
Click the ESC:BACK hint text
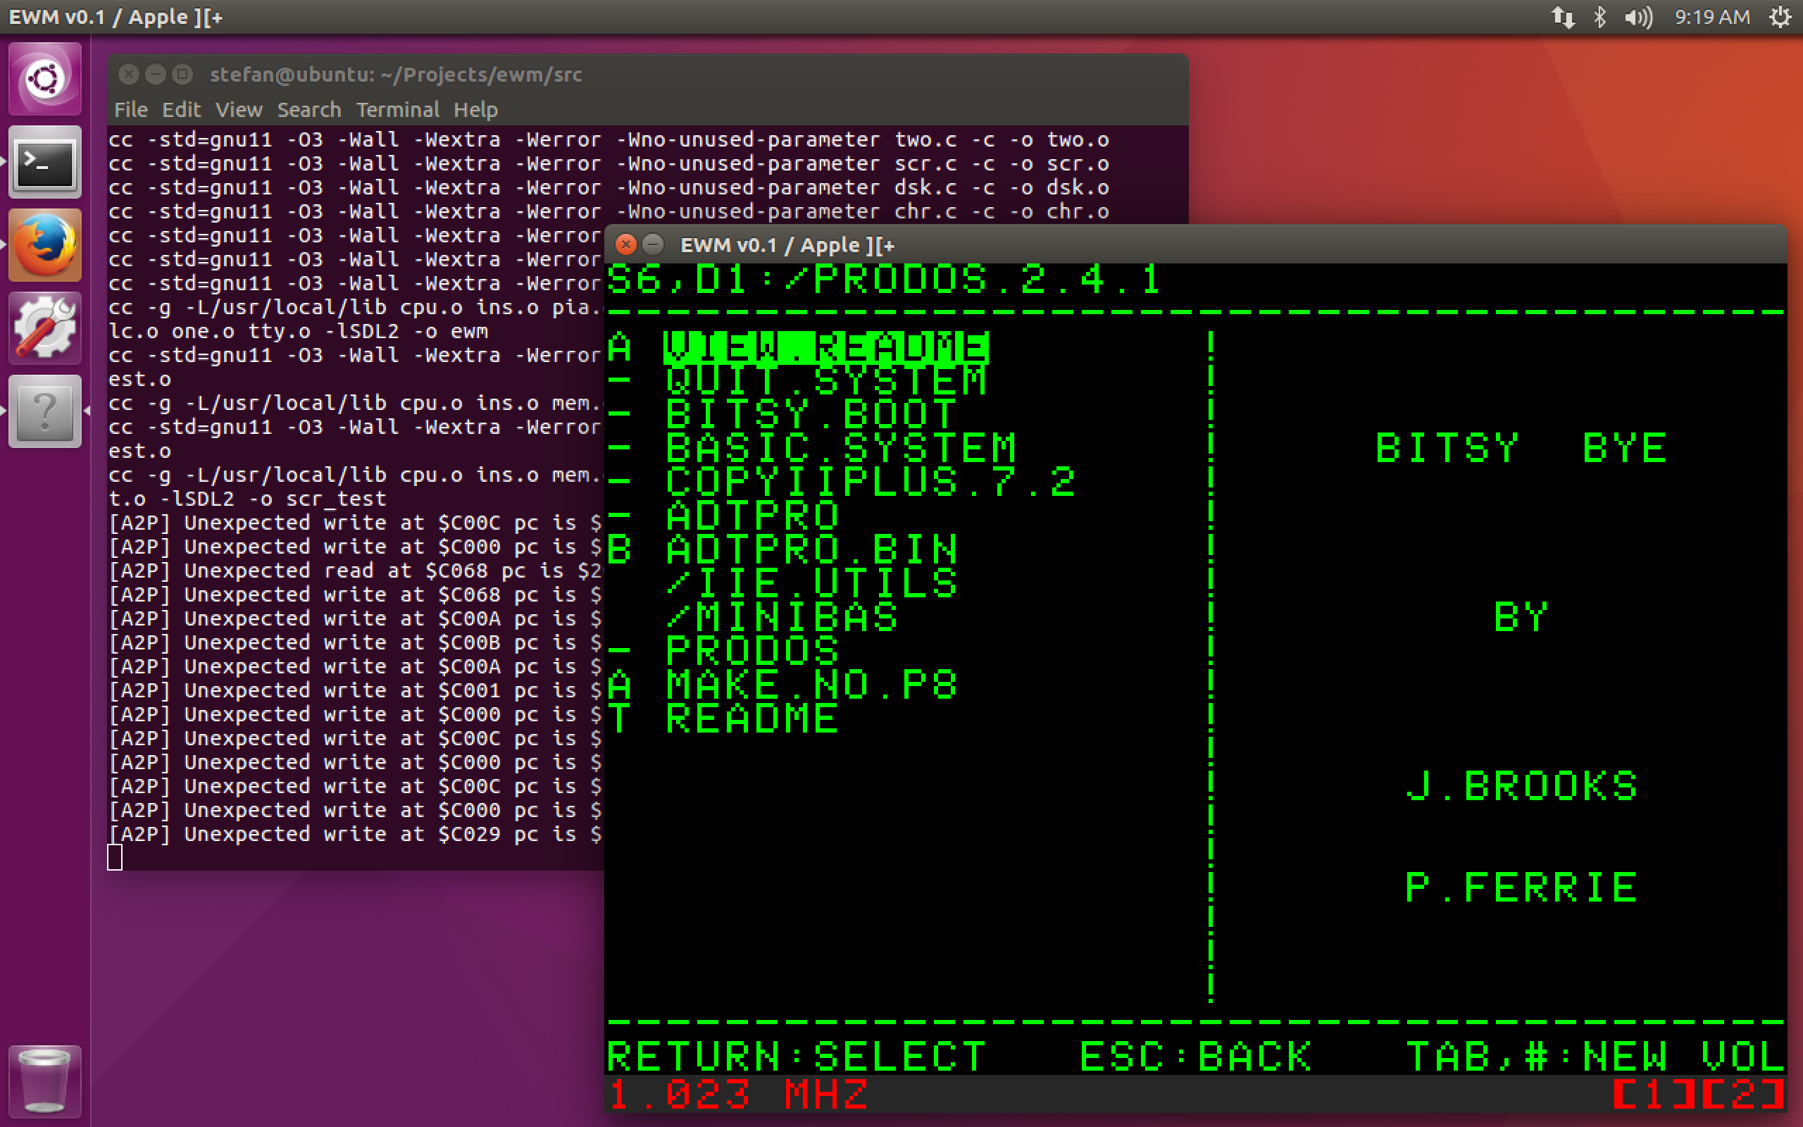pyautogui.click(x=1196, y=1056)
